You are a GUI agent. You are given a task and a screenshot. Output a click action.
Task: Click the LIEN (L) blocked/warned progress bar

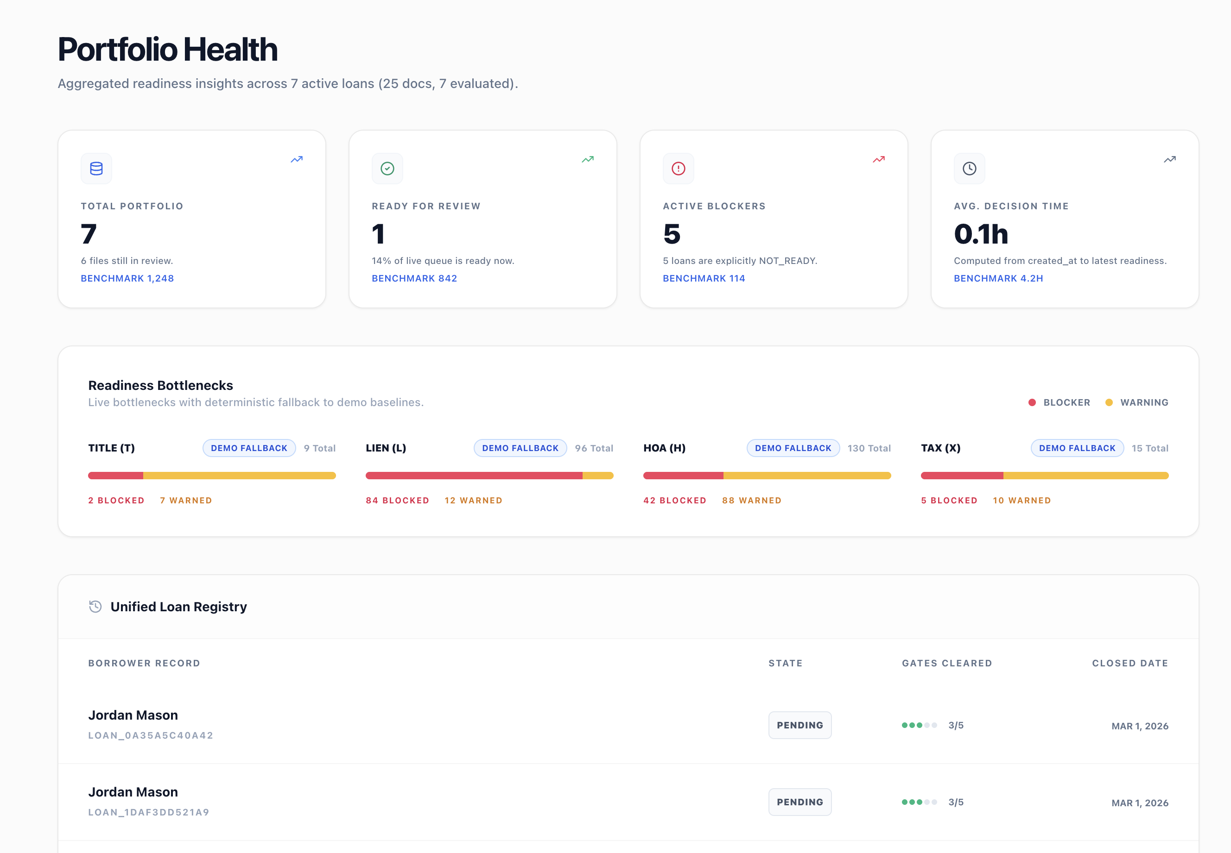[x=489, y=476]
